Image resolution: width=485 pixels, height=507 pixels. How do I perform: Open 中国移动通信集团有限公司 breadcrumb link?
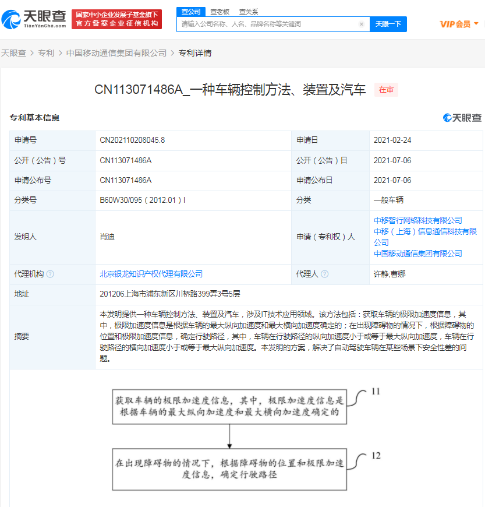116,53
